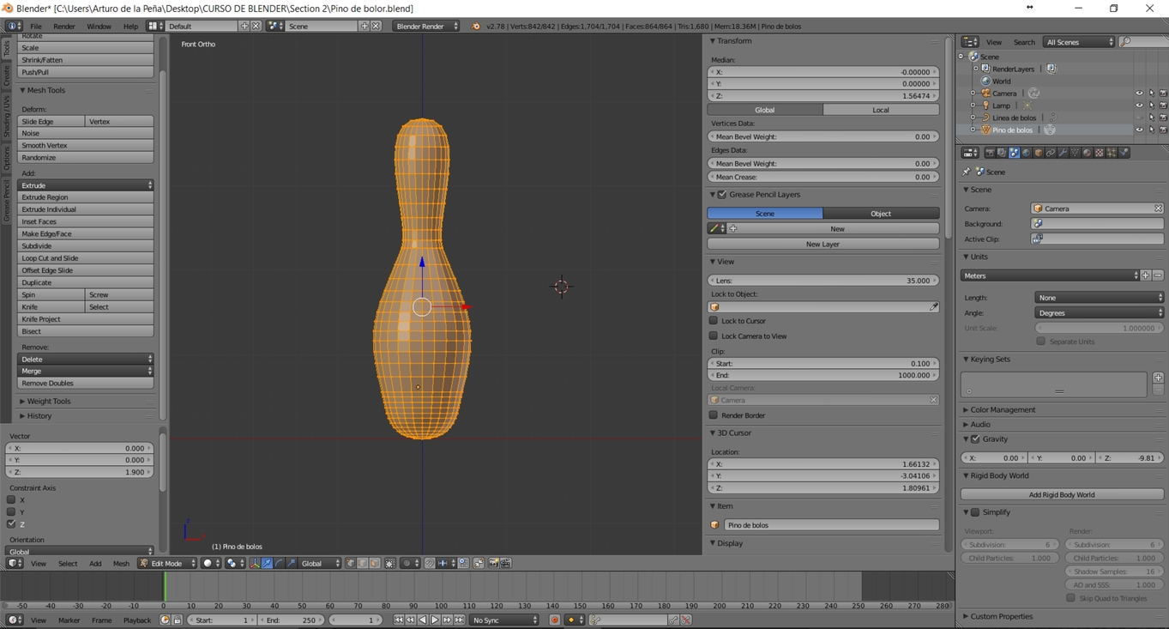Open the Edit Mode dropdown

tap(168, 564)
